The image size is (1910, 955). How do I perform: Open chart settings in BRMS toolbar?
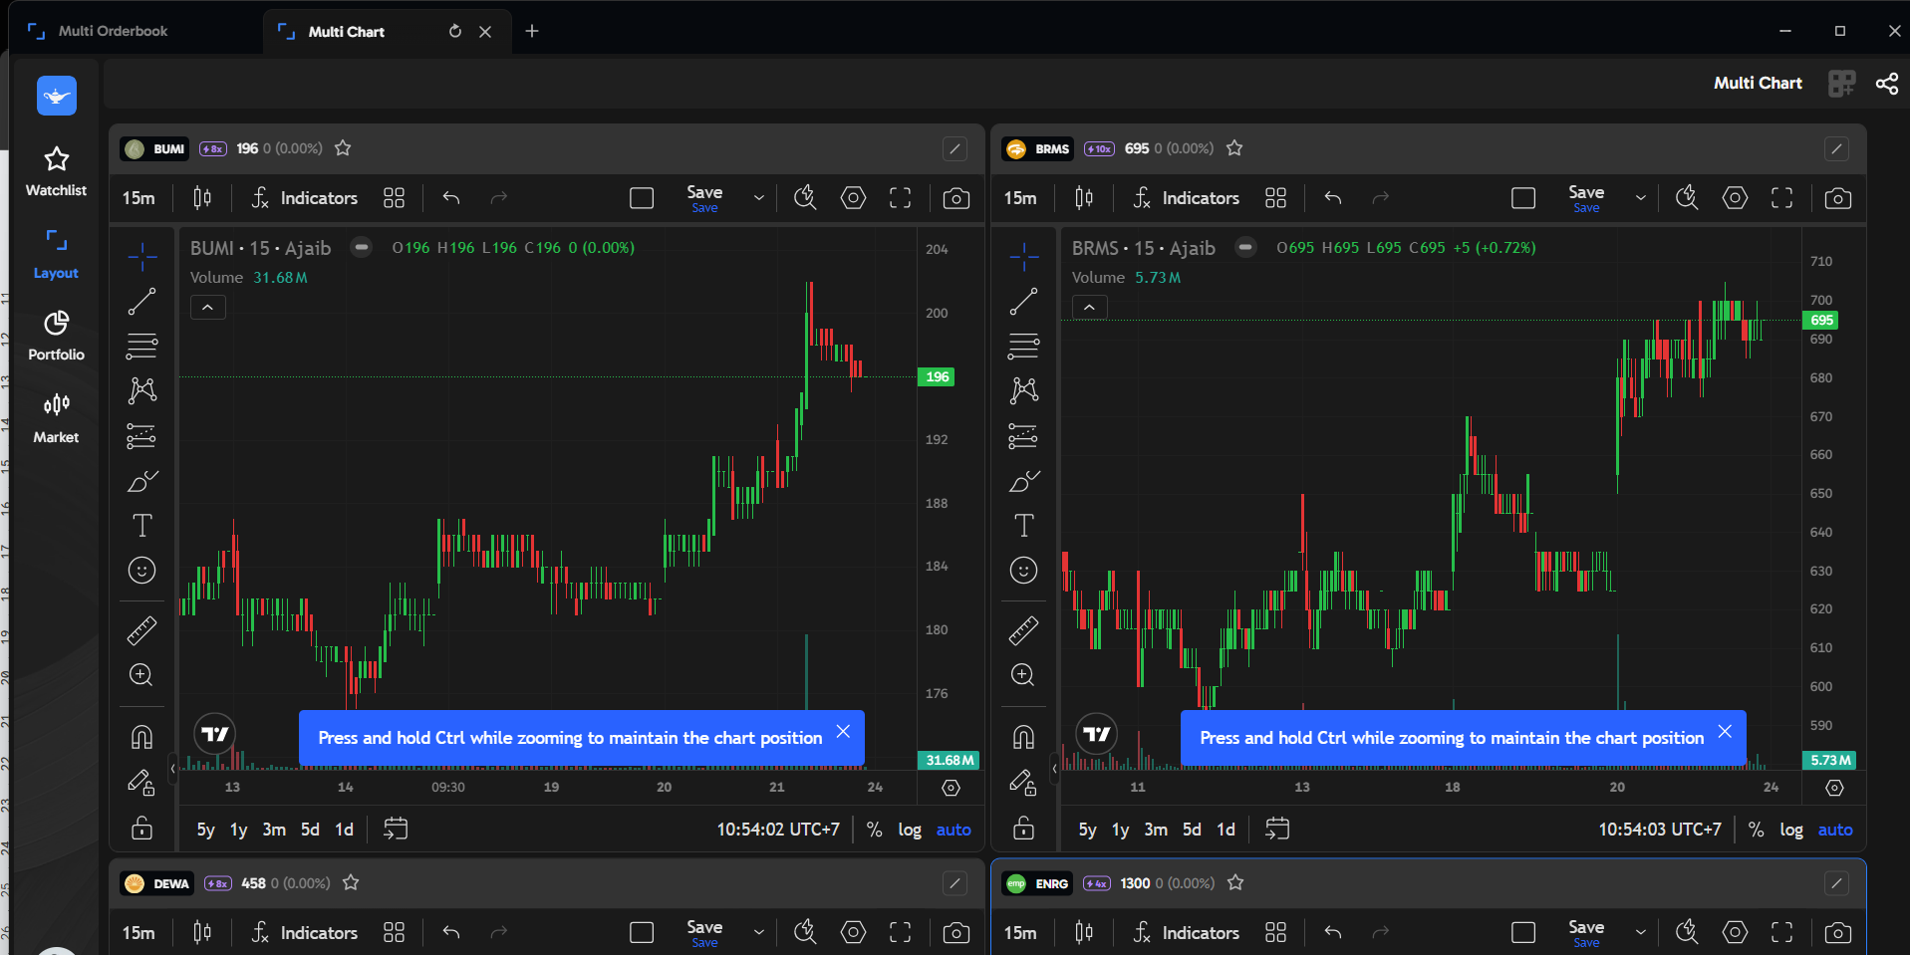[1735, 198]
